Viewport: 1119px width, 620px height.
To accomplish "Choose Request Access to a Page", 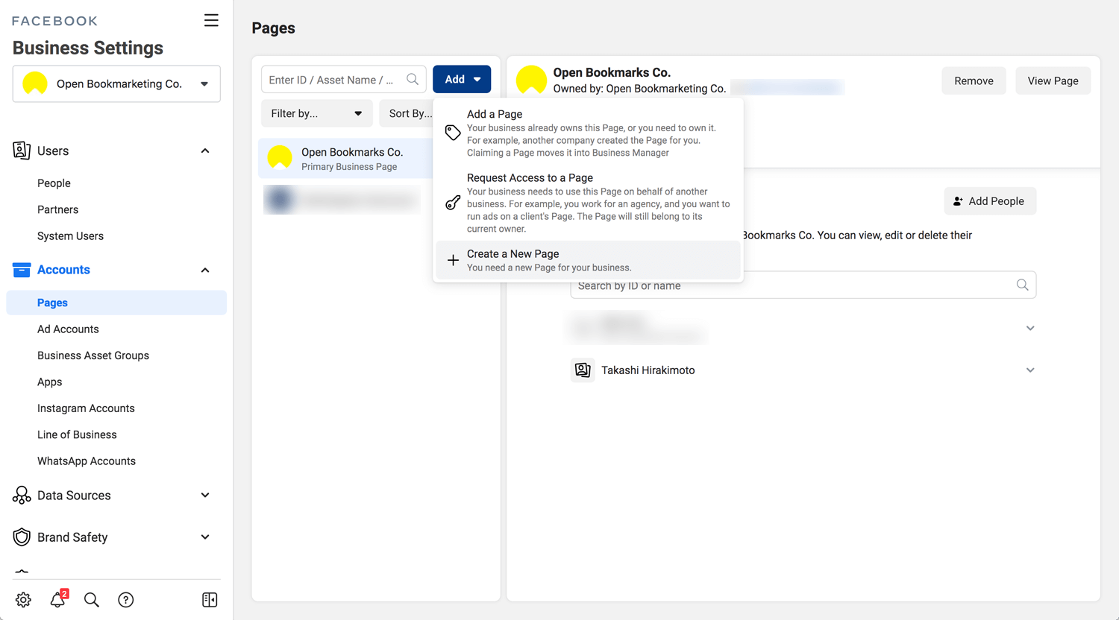I will 588,203.
